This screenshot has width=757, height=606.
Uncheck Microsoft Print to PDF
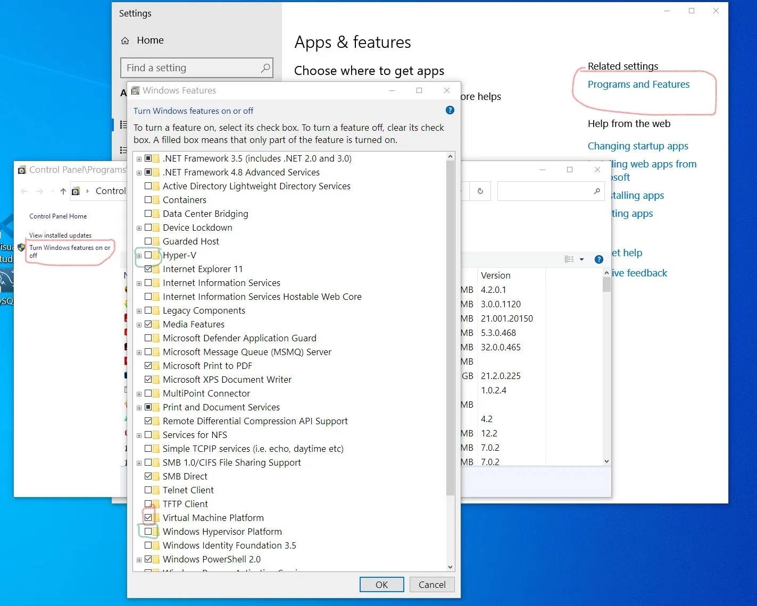tap(148, 366)
